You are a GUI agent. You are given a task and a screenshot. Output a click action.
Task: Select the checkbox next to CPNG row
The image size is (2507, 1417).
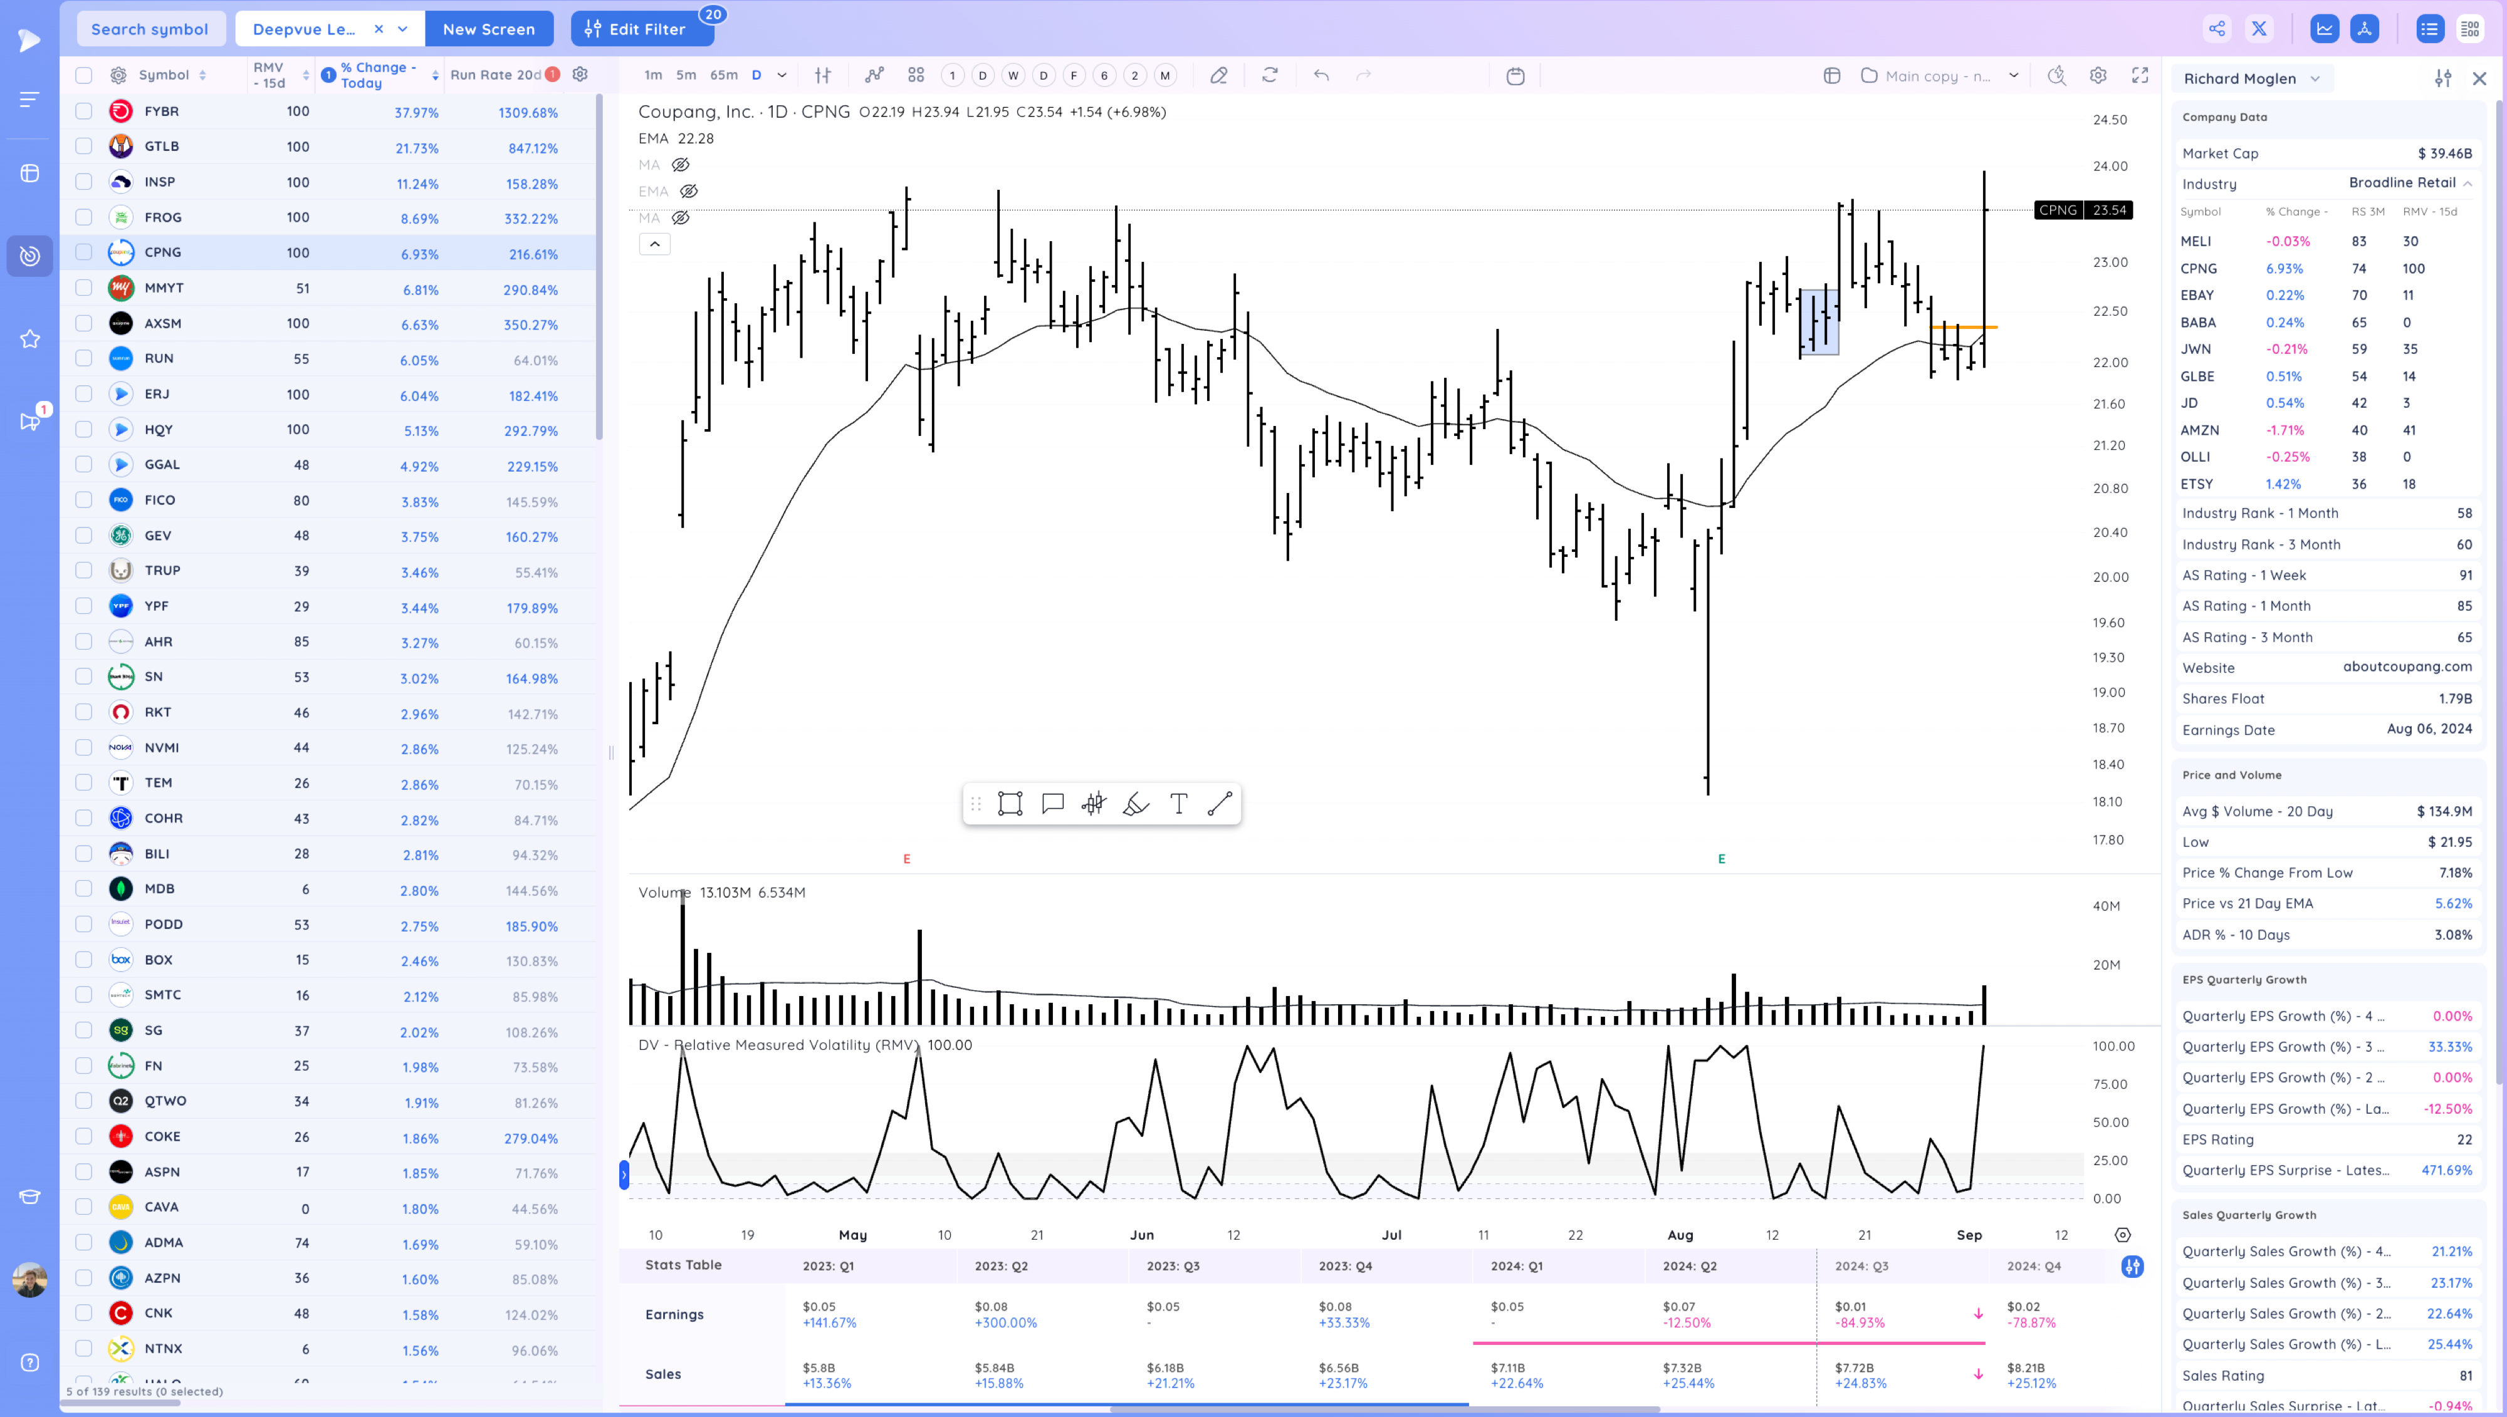pyautogui.click(x=84, y=252)
